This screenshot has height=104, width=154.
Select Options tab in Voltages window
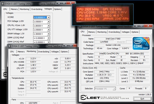point(57,9)
